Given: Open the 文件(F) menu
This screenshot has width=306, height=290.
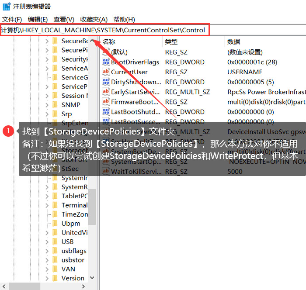Looking at the screenshot, I should pos(12,19).
